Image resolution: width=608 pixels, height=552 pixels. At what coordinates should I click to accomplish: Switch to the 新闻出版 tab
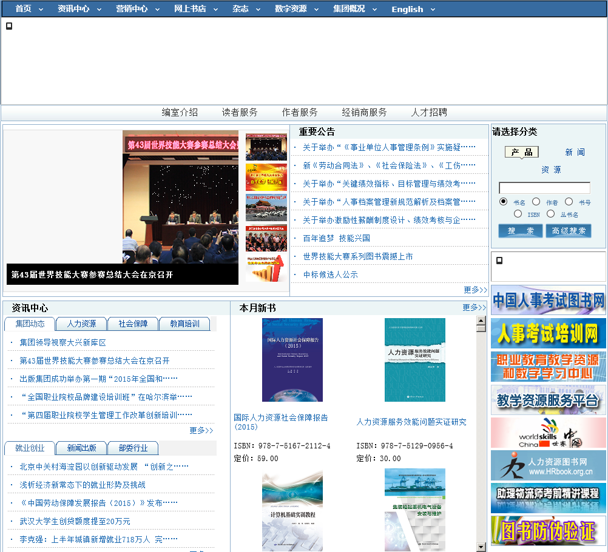pyautogui.click(x=81, y=448)
